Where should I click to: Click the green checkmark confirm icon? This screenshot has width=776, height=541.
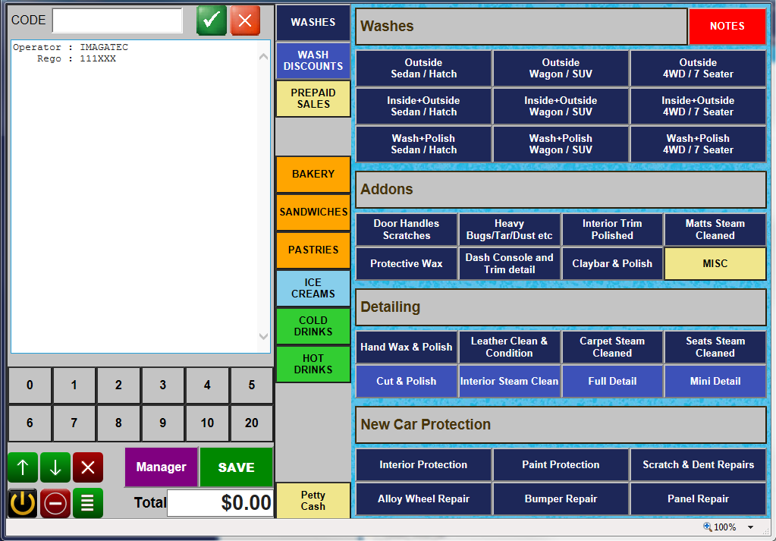coord(212,20)
